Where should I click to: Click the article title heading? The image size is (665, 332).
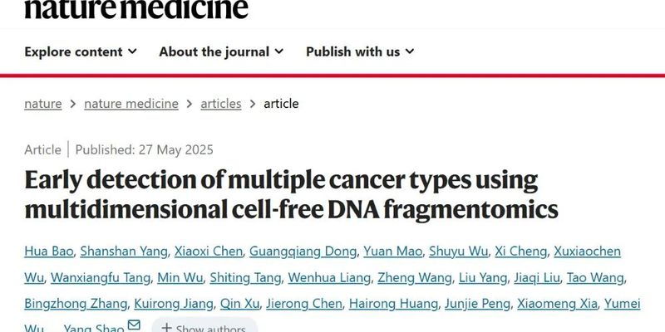click(291, 194)
